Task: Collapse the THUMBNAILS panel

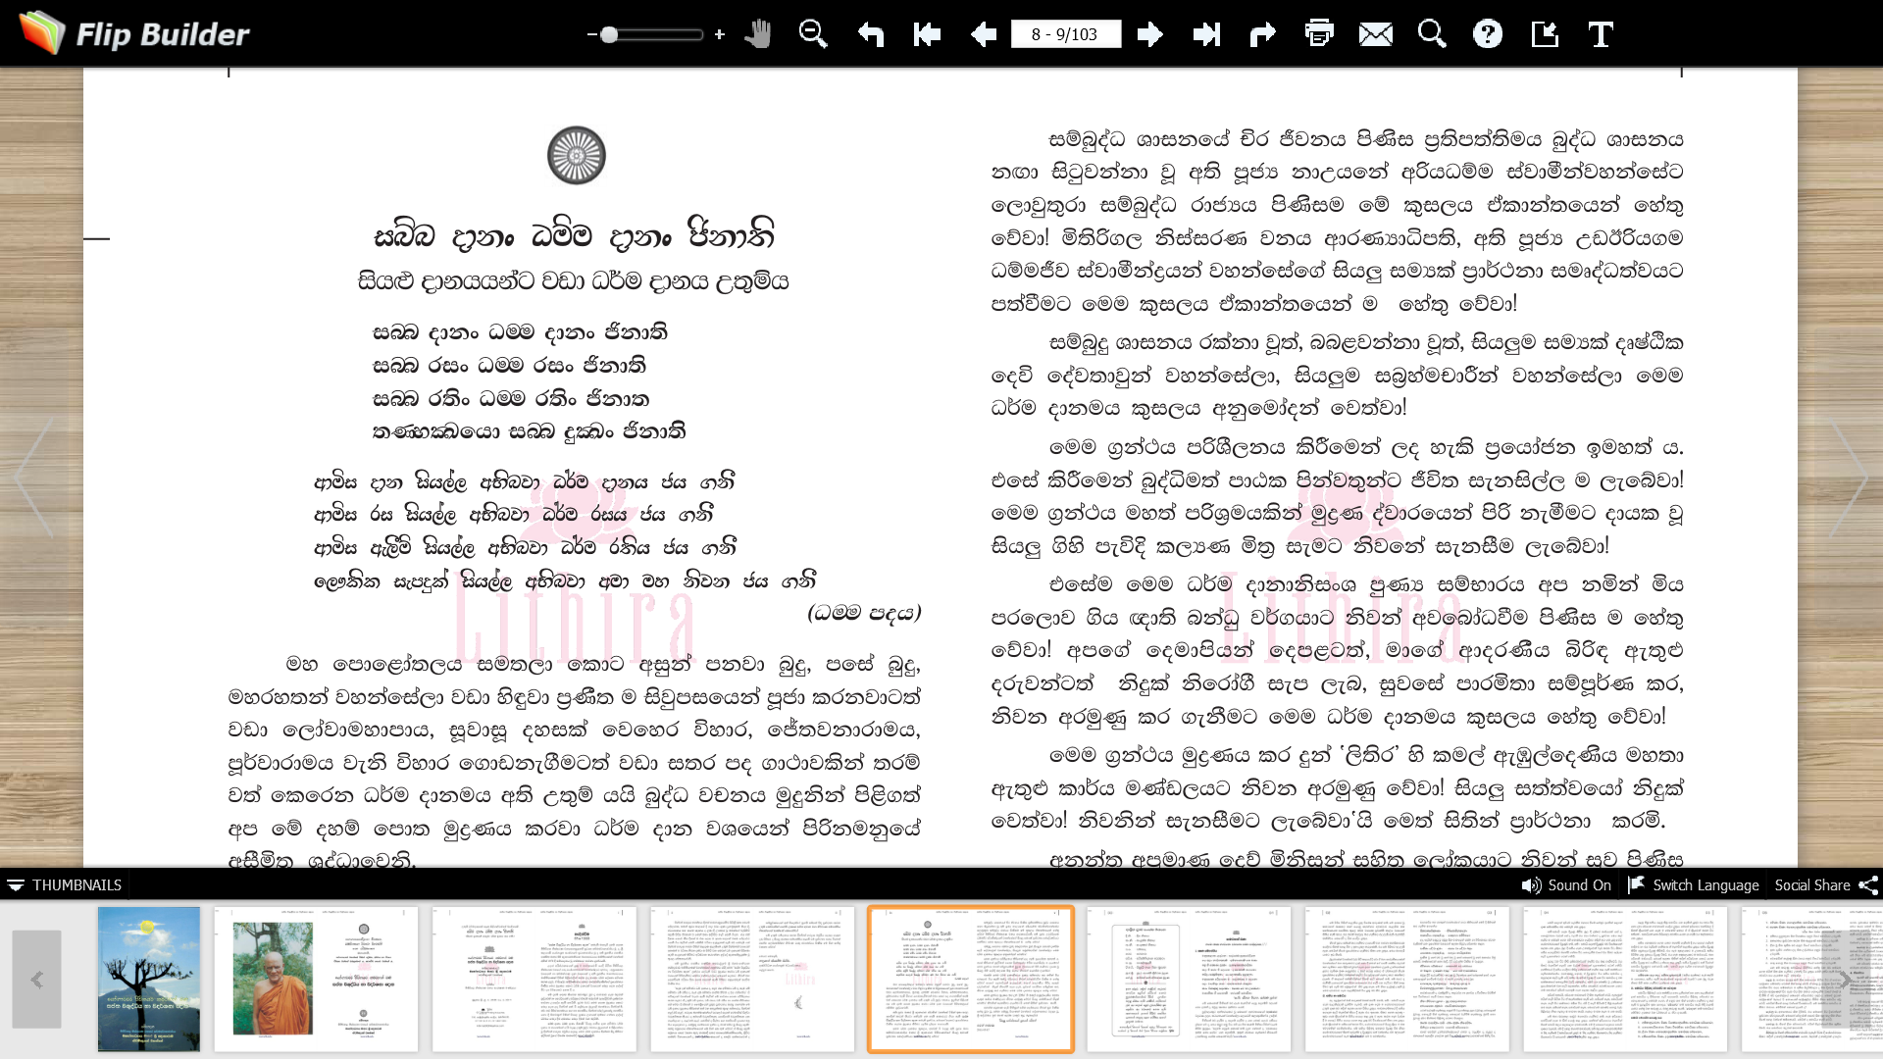Action: 65,884
